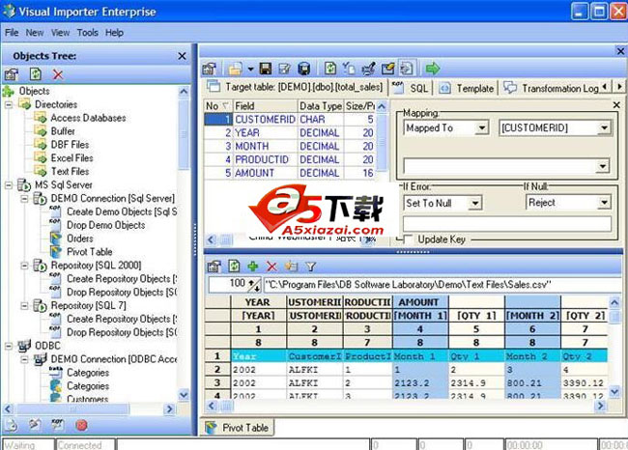Click the save-to-database cylinder icon

tap(304, 69)
